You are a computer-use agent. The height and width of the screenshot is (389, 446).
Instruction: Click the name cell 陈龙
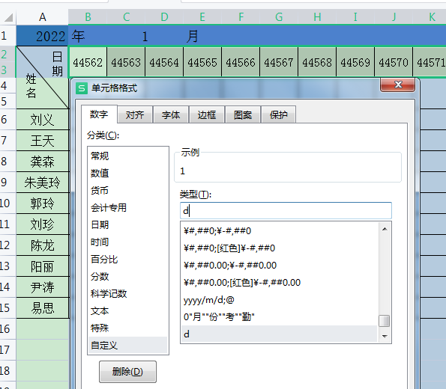(x=43, y=245)
